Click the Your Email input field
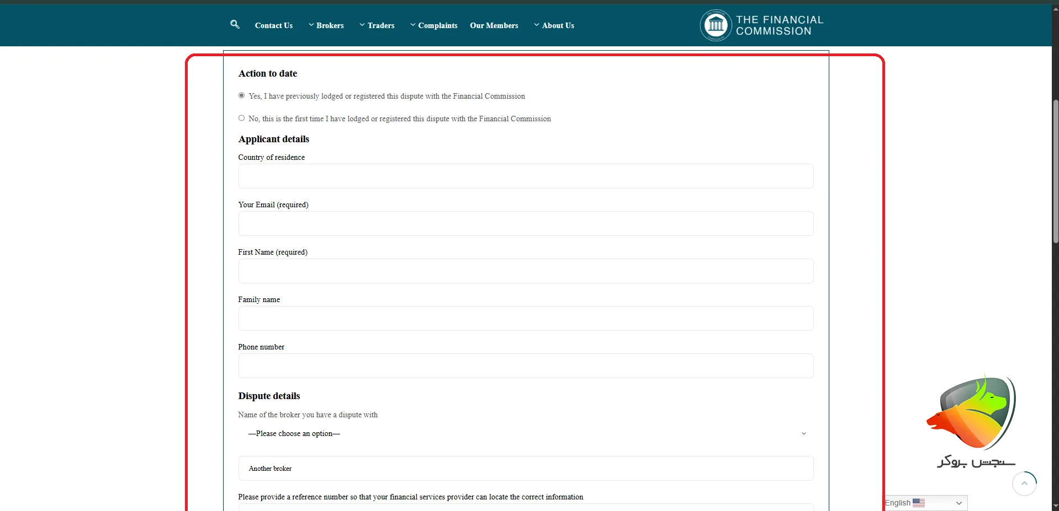Screen dimensions: 1059x511 [x=526, y=224]
